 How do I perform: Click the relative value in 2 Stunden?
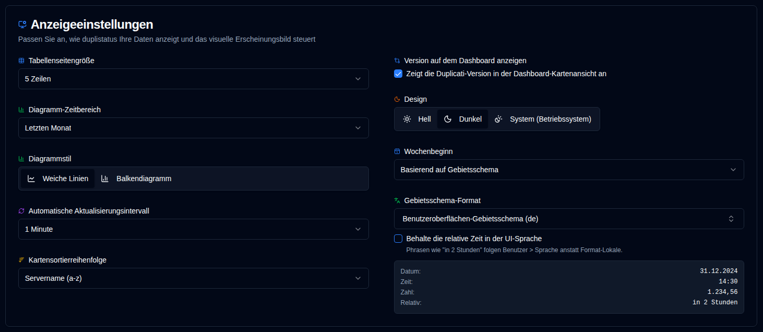click(715, 302)
